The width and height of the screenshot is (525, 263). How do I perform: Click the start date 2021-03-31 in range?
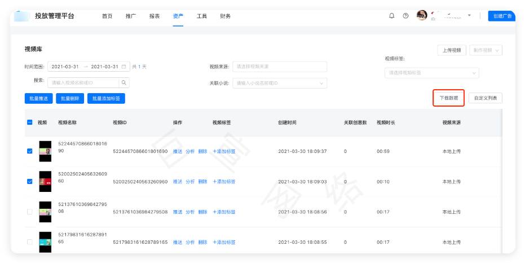pyautogui.click(x=65, y=67)
